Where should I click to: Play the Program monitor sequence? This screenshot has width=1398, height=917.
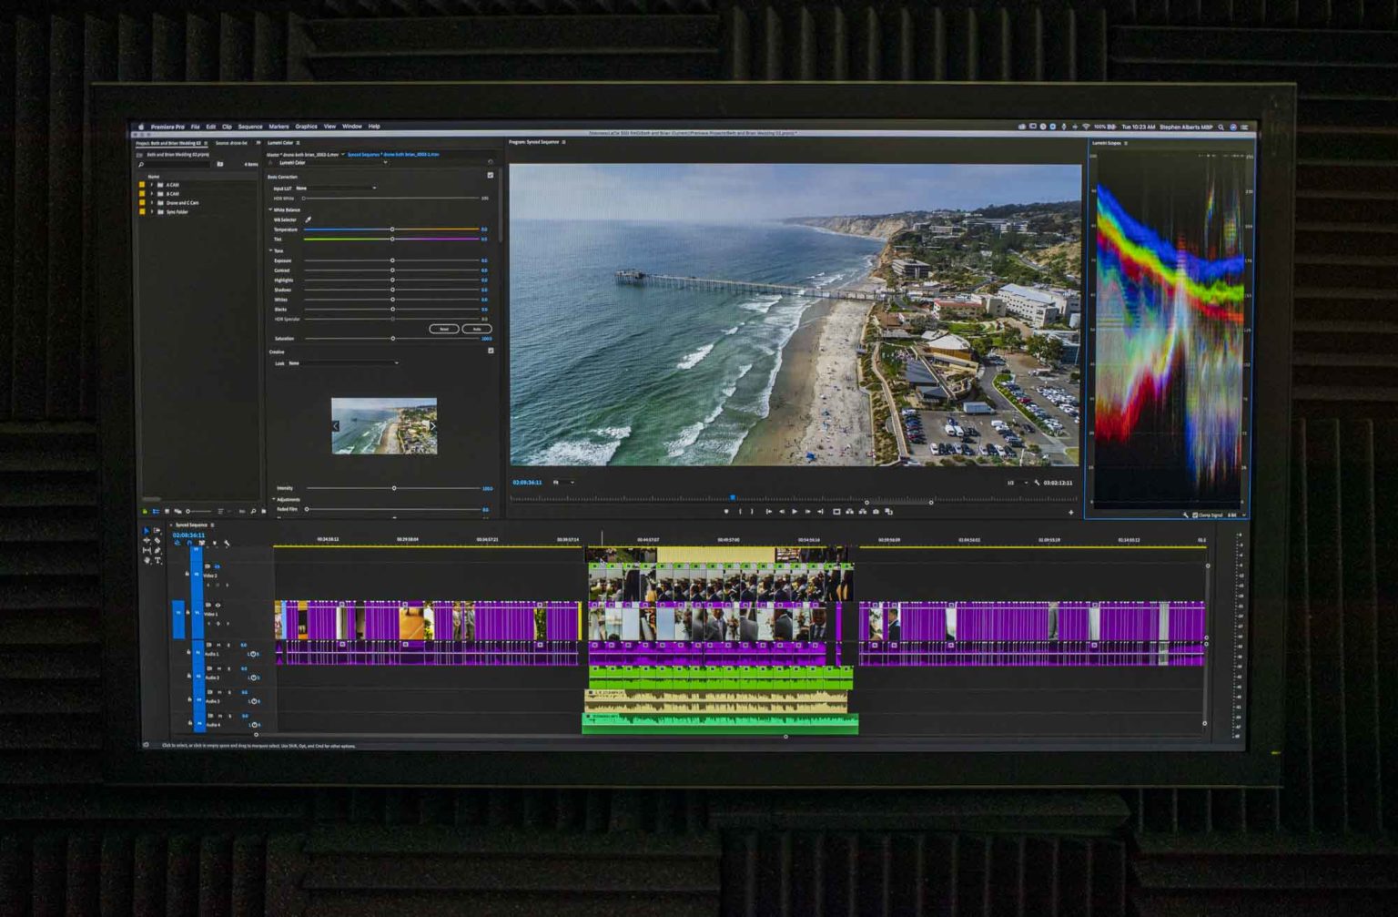pyautogui.click(x=795, y=512)
